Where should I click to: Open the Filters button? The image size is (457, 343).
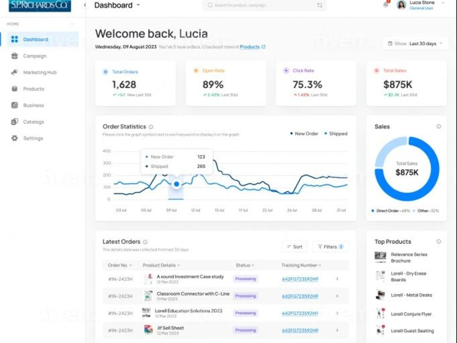[330, 247]
